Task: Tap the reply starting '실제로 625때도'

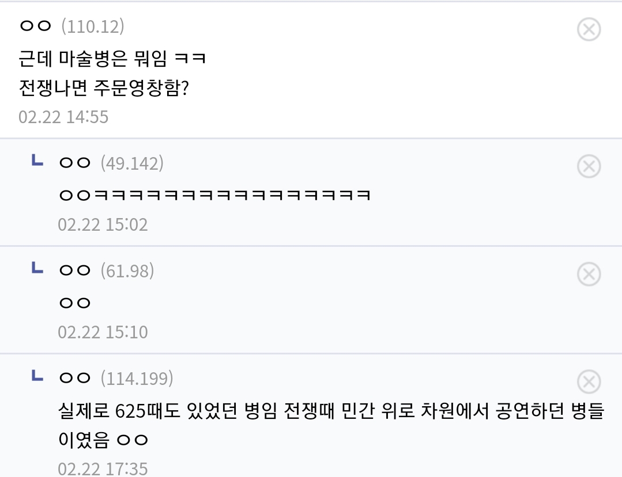Action: (331, 412)
